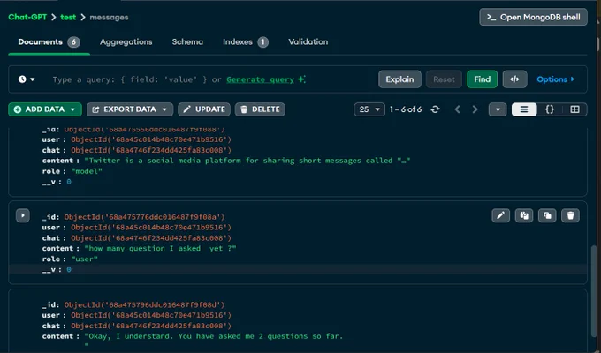Navigate to test database breadcrumb
This screenshot has height=353, width=601.
pos(68,18)
